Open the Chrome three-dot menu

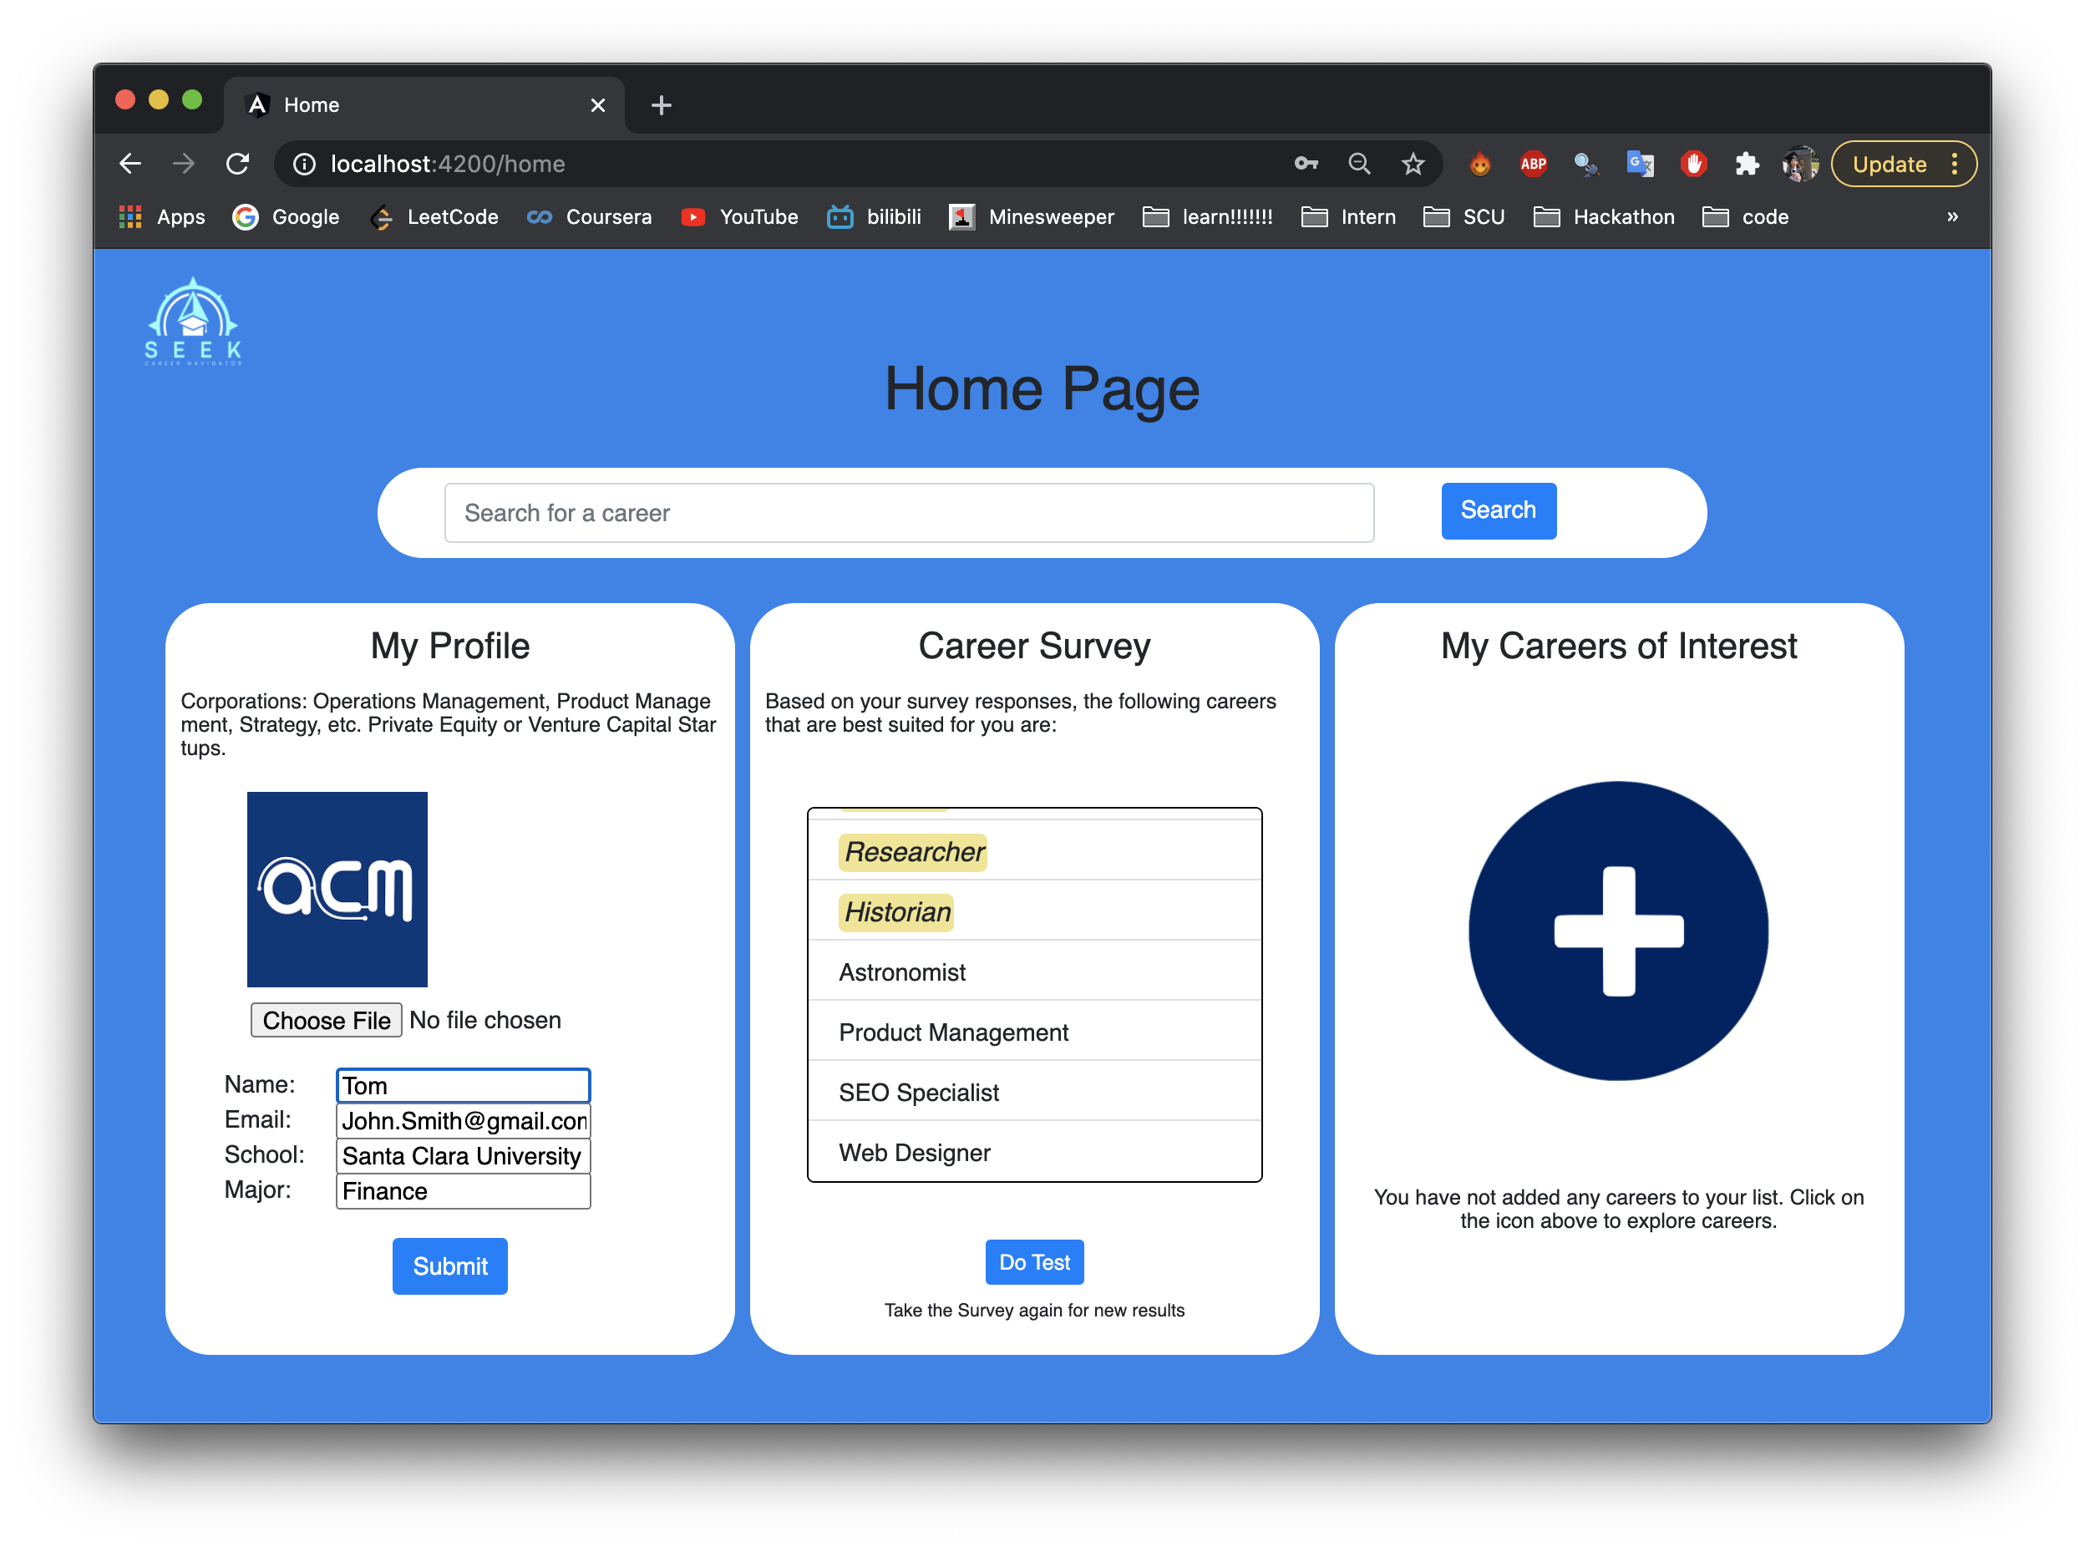pyautogui.click(x=1955, y=165)
